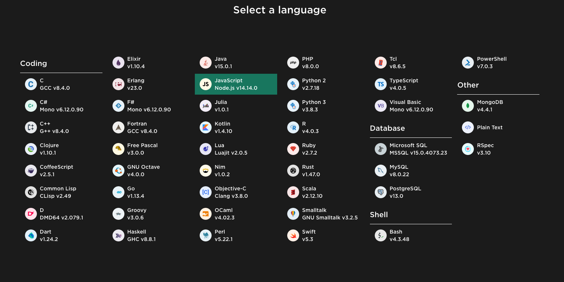The height and width of the screenshot is (282, 564).
Task: Click the Erlang icon
Action: click(x=118, y=84)
